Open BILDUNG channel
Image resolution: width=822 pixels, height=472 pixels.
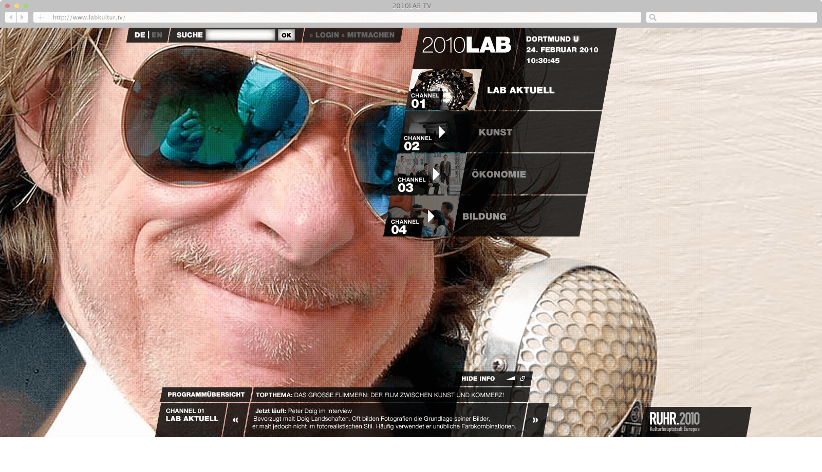point(484,217)
